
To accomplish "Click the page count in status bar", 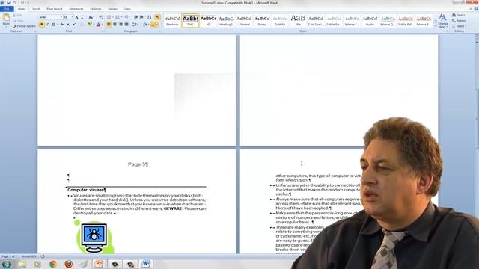I will click(10, 256).
